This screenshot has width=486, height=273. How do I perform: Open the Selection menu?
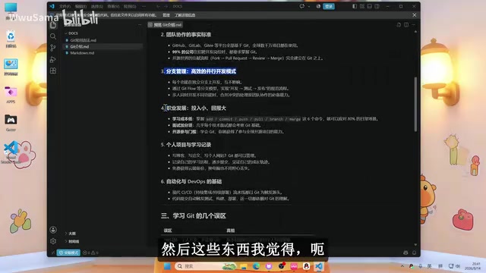pos(97,6)
